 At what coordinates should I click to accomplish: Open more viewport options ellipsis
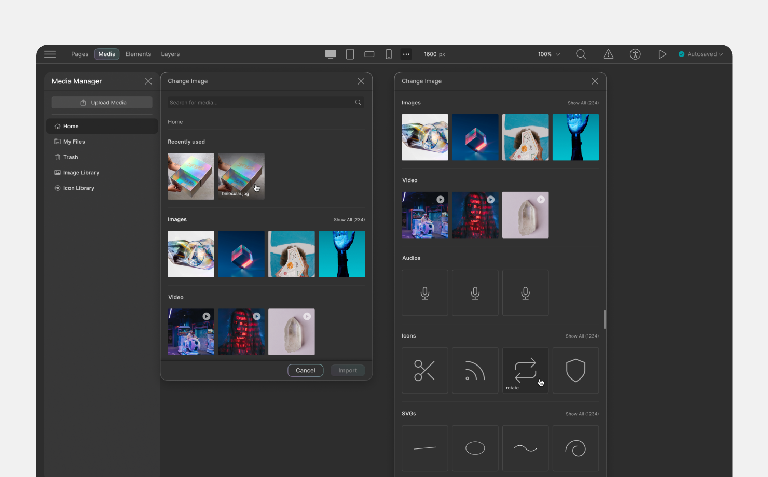tap(406, 54)
